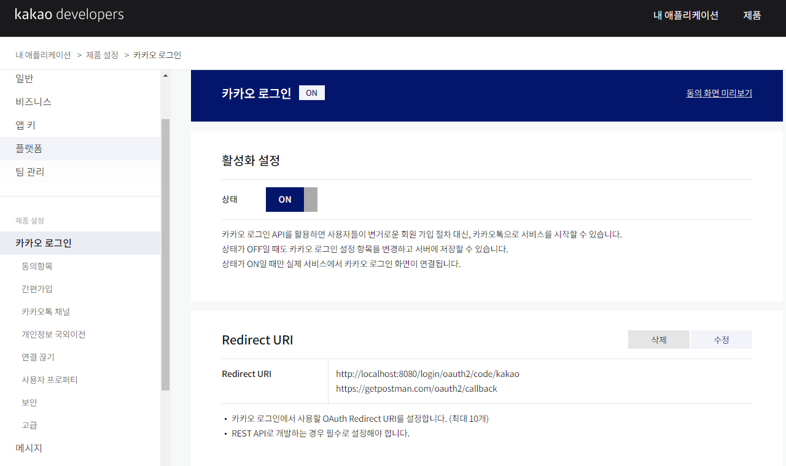This screenshot has height=466, width=786.
Task: Go to 내 애플리케이션 breadcrumb link
Action: [43, 55]
